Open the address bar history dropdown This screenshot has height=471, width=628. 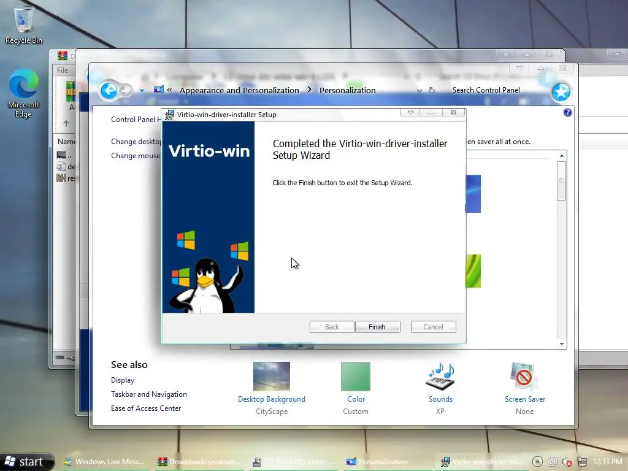pos(419,91)
